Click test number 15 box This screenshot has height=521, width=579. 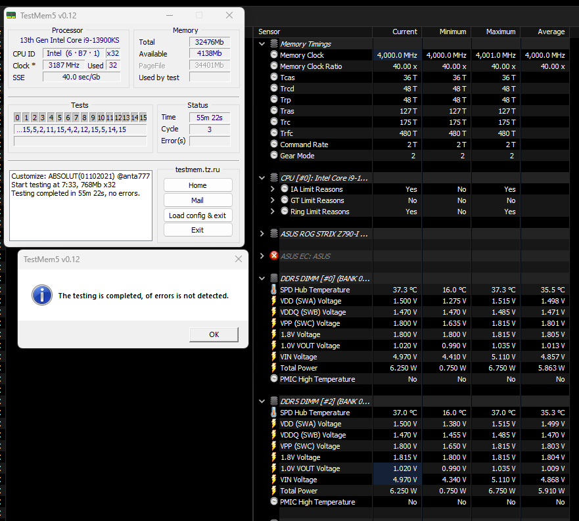click(x=143, y=118)
